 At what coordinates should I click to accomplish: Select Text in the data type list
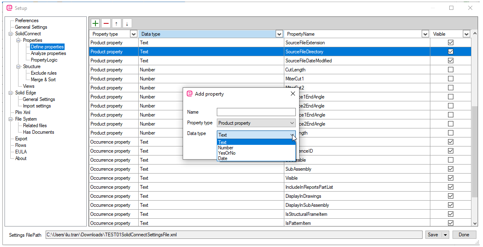pos(256,142)
